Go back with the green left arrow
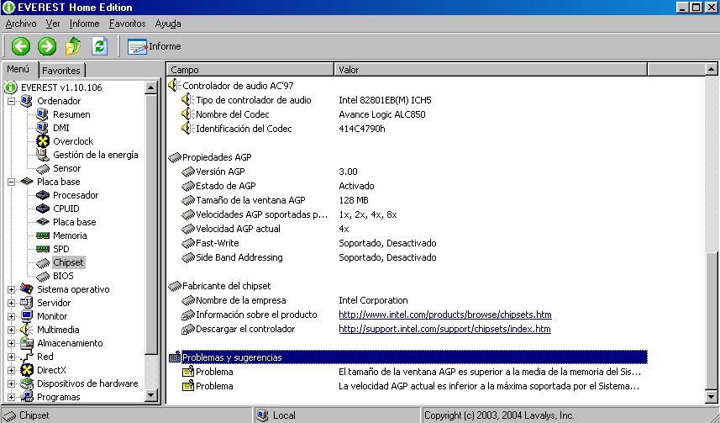Viewport: 720px width, 423px height. pyautogui.click(x=21, y=46)
